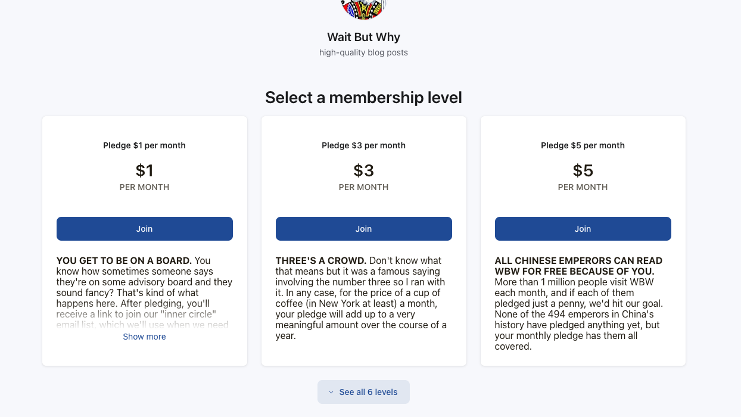
Task: Click the Wait But Why creator name
Action: tap(363, 37)
